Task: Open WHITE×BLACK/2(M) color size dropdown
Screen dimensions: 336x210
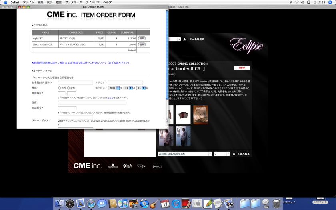Action: 185,154
